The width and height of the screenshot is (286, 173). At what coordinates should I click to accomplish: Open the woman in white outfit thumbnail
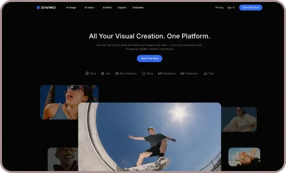(x=239, y=119)
